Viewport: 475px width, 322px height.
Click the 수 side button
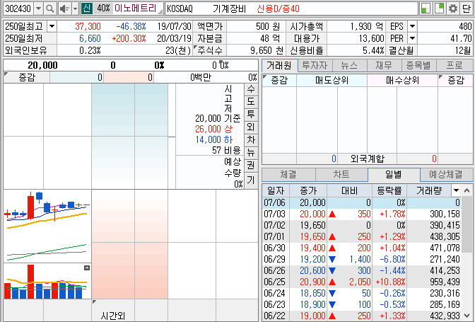pos(251,89)
